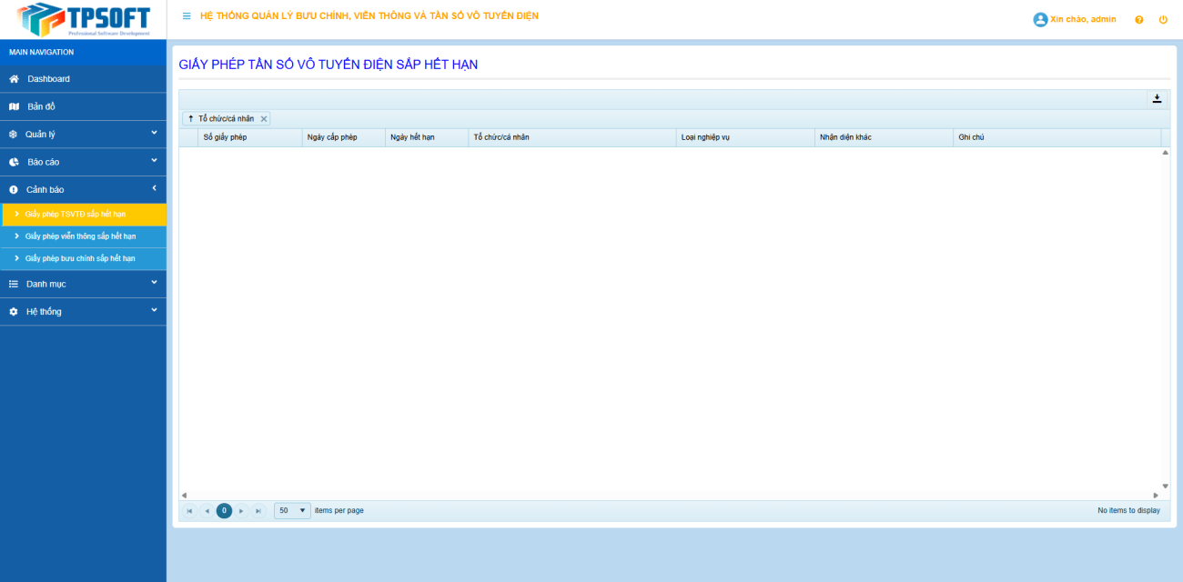Open Giấy phép bưu chính sắp hết hạn
1183x582 pixels.
pyautogui.click(x=80, y=258)
